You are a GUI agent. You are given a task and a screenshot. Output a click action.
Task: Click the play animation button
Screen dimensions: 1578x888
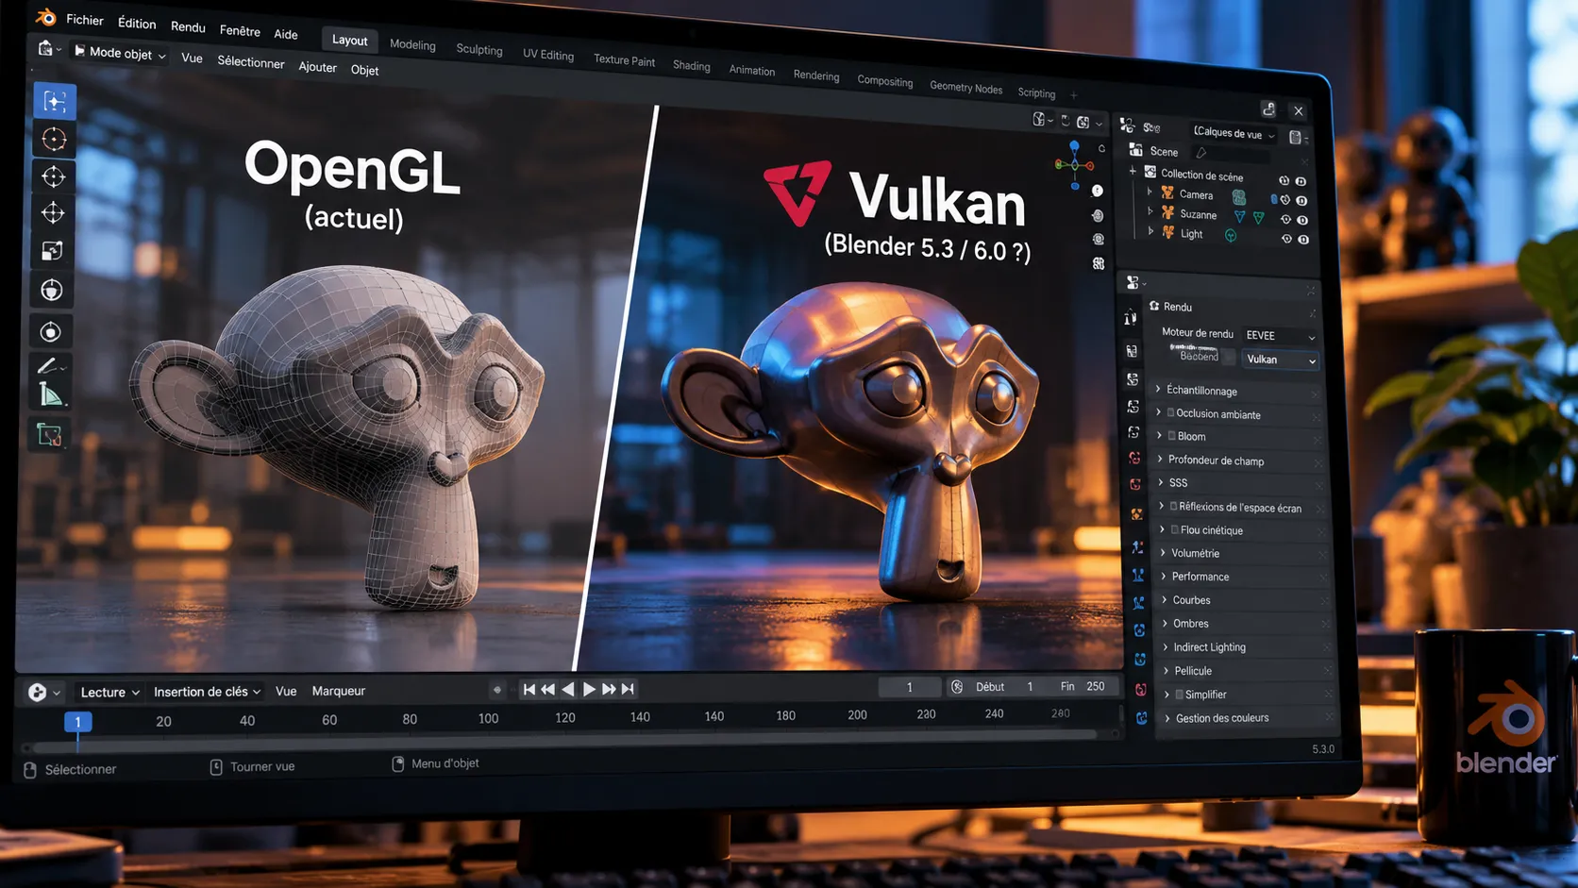[589, 689]
